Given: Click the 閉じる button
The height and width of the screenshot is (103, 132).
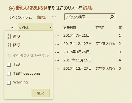Looking at the screenshot, I should click(41, 93).
